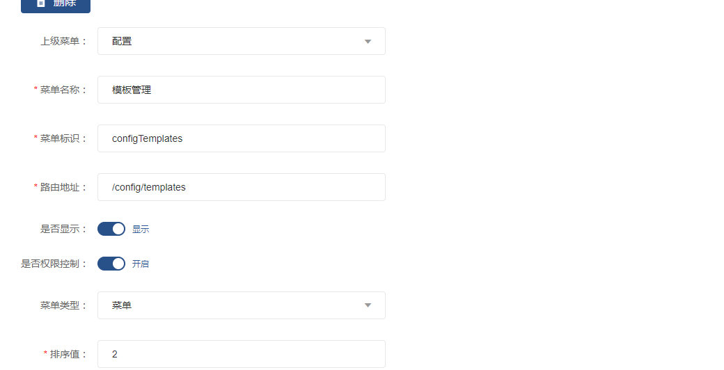Image resolution: width=724 pixels, height=370 pixels.
Task: Click the 菜单类型 field label
Action: point(63,305)
